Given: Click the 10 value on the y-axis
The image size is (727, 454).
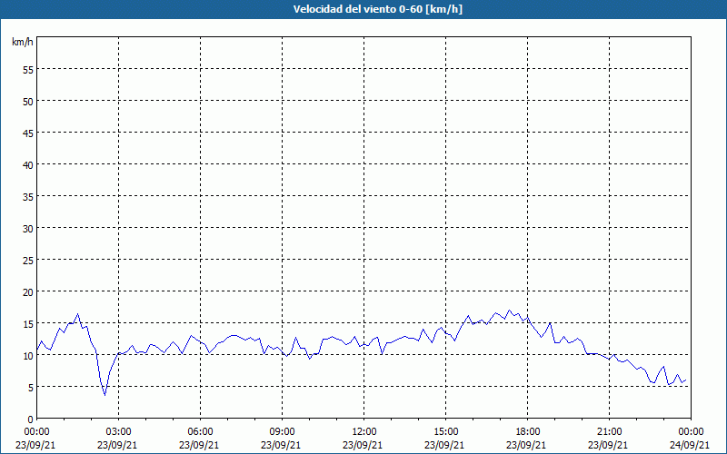Looking at the screenshot, I should 28,355.
